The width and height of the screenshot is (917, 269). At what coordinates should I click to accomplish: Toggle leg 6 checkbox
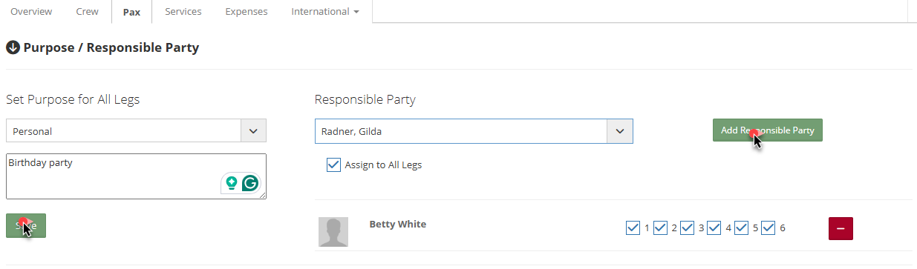tap(768, 228)
